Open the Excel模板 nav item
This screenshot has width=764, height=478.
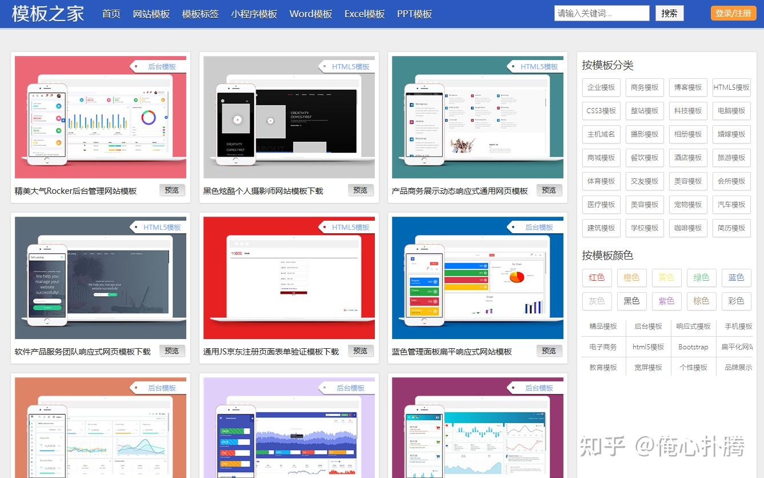[x=364, y=14]
